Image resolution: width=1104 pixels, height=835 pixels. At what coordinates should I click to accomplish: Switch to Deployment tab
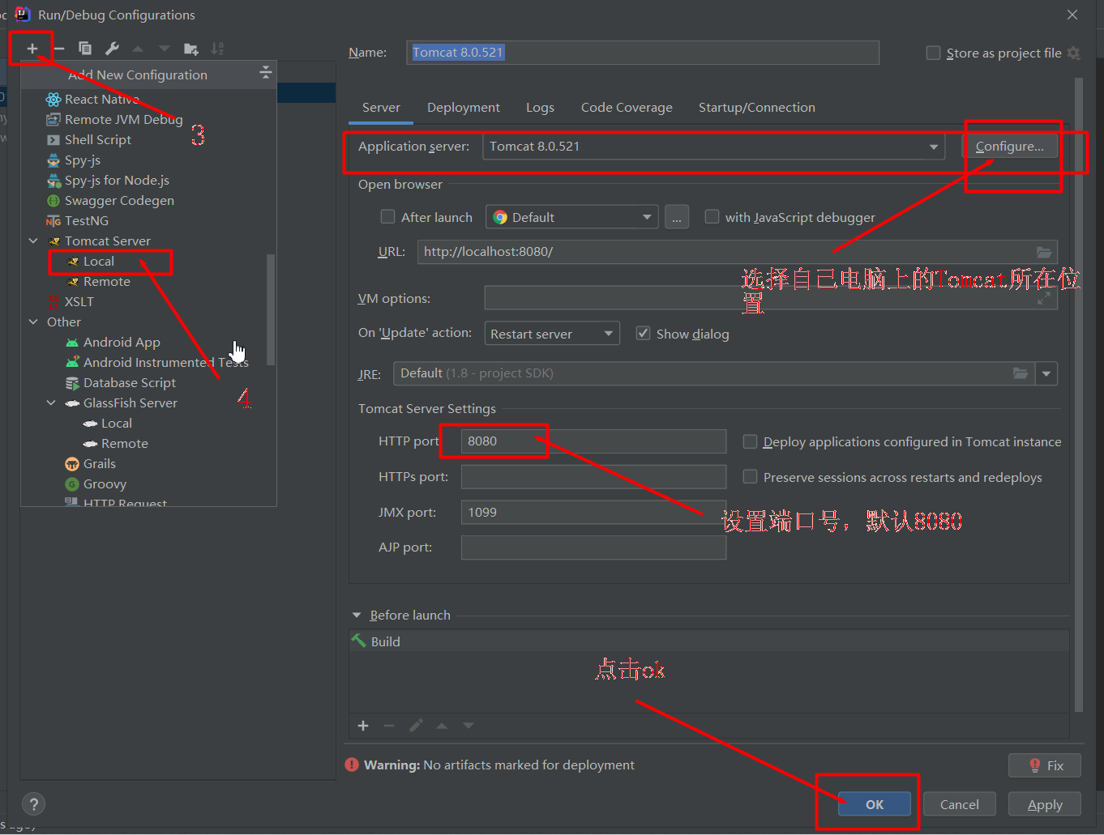click(x=464, y=108)
